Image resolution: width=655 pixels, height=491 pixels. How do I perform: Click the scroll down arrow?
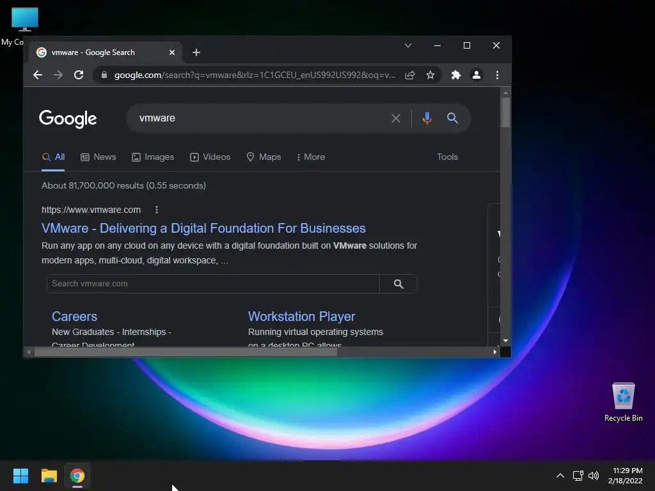(505, 341)
